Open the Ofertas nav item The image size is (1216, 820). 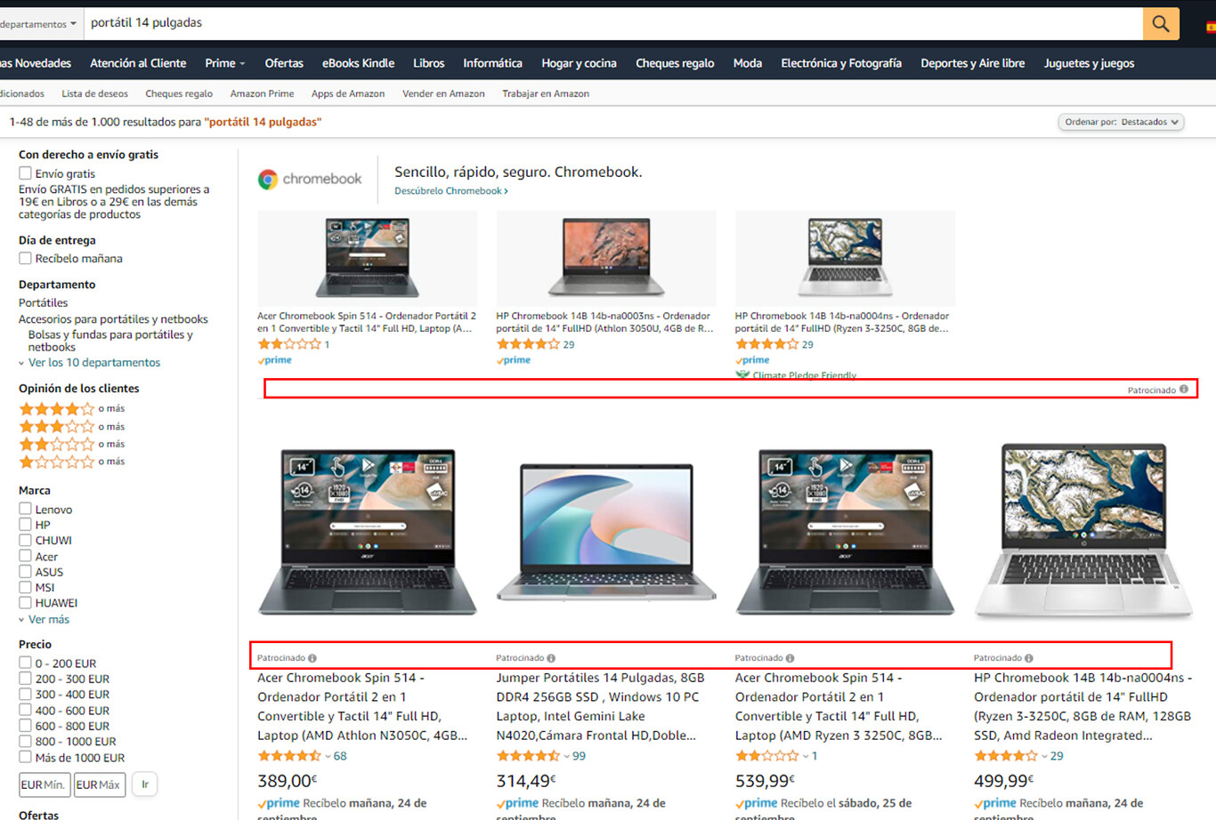click(x=284, y=63)
